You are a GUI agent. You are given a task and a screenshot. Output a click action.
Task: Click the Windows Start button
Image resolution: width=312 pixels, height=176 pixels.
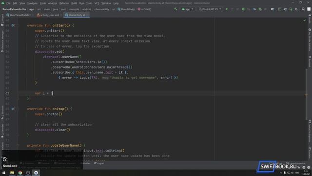[x=4, y=173]
